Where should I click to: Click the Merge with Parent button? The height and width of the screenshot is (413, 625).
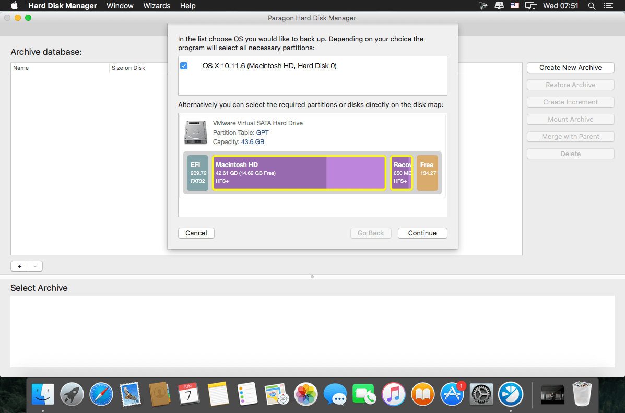[x=570, y=136]
